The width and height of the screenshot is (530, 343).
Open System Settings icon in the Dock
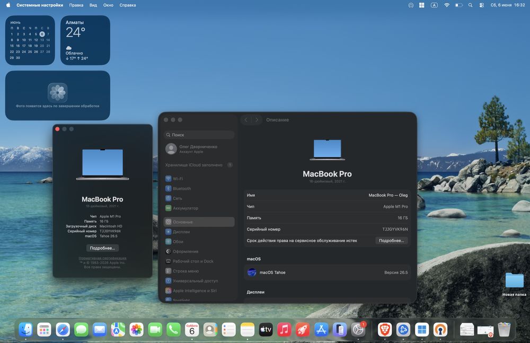click(x=358, y=329)
